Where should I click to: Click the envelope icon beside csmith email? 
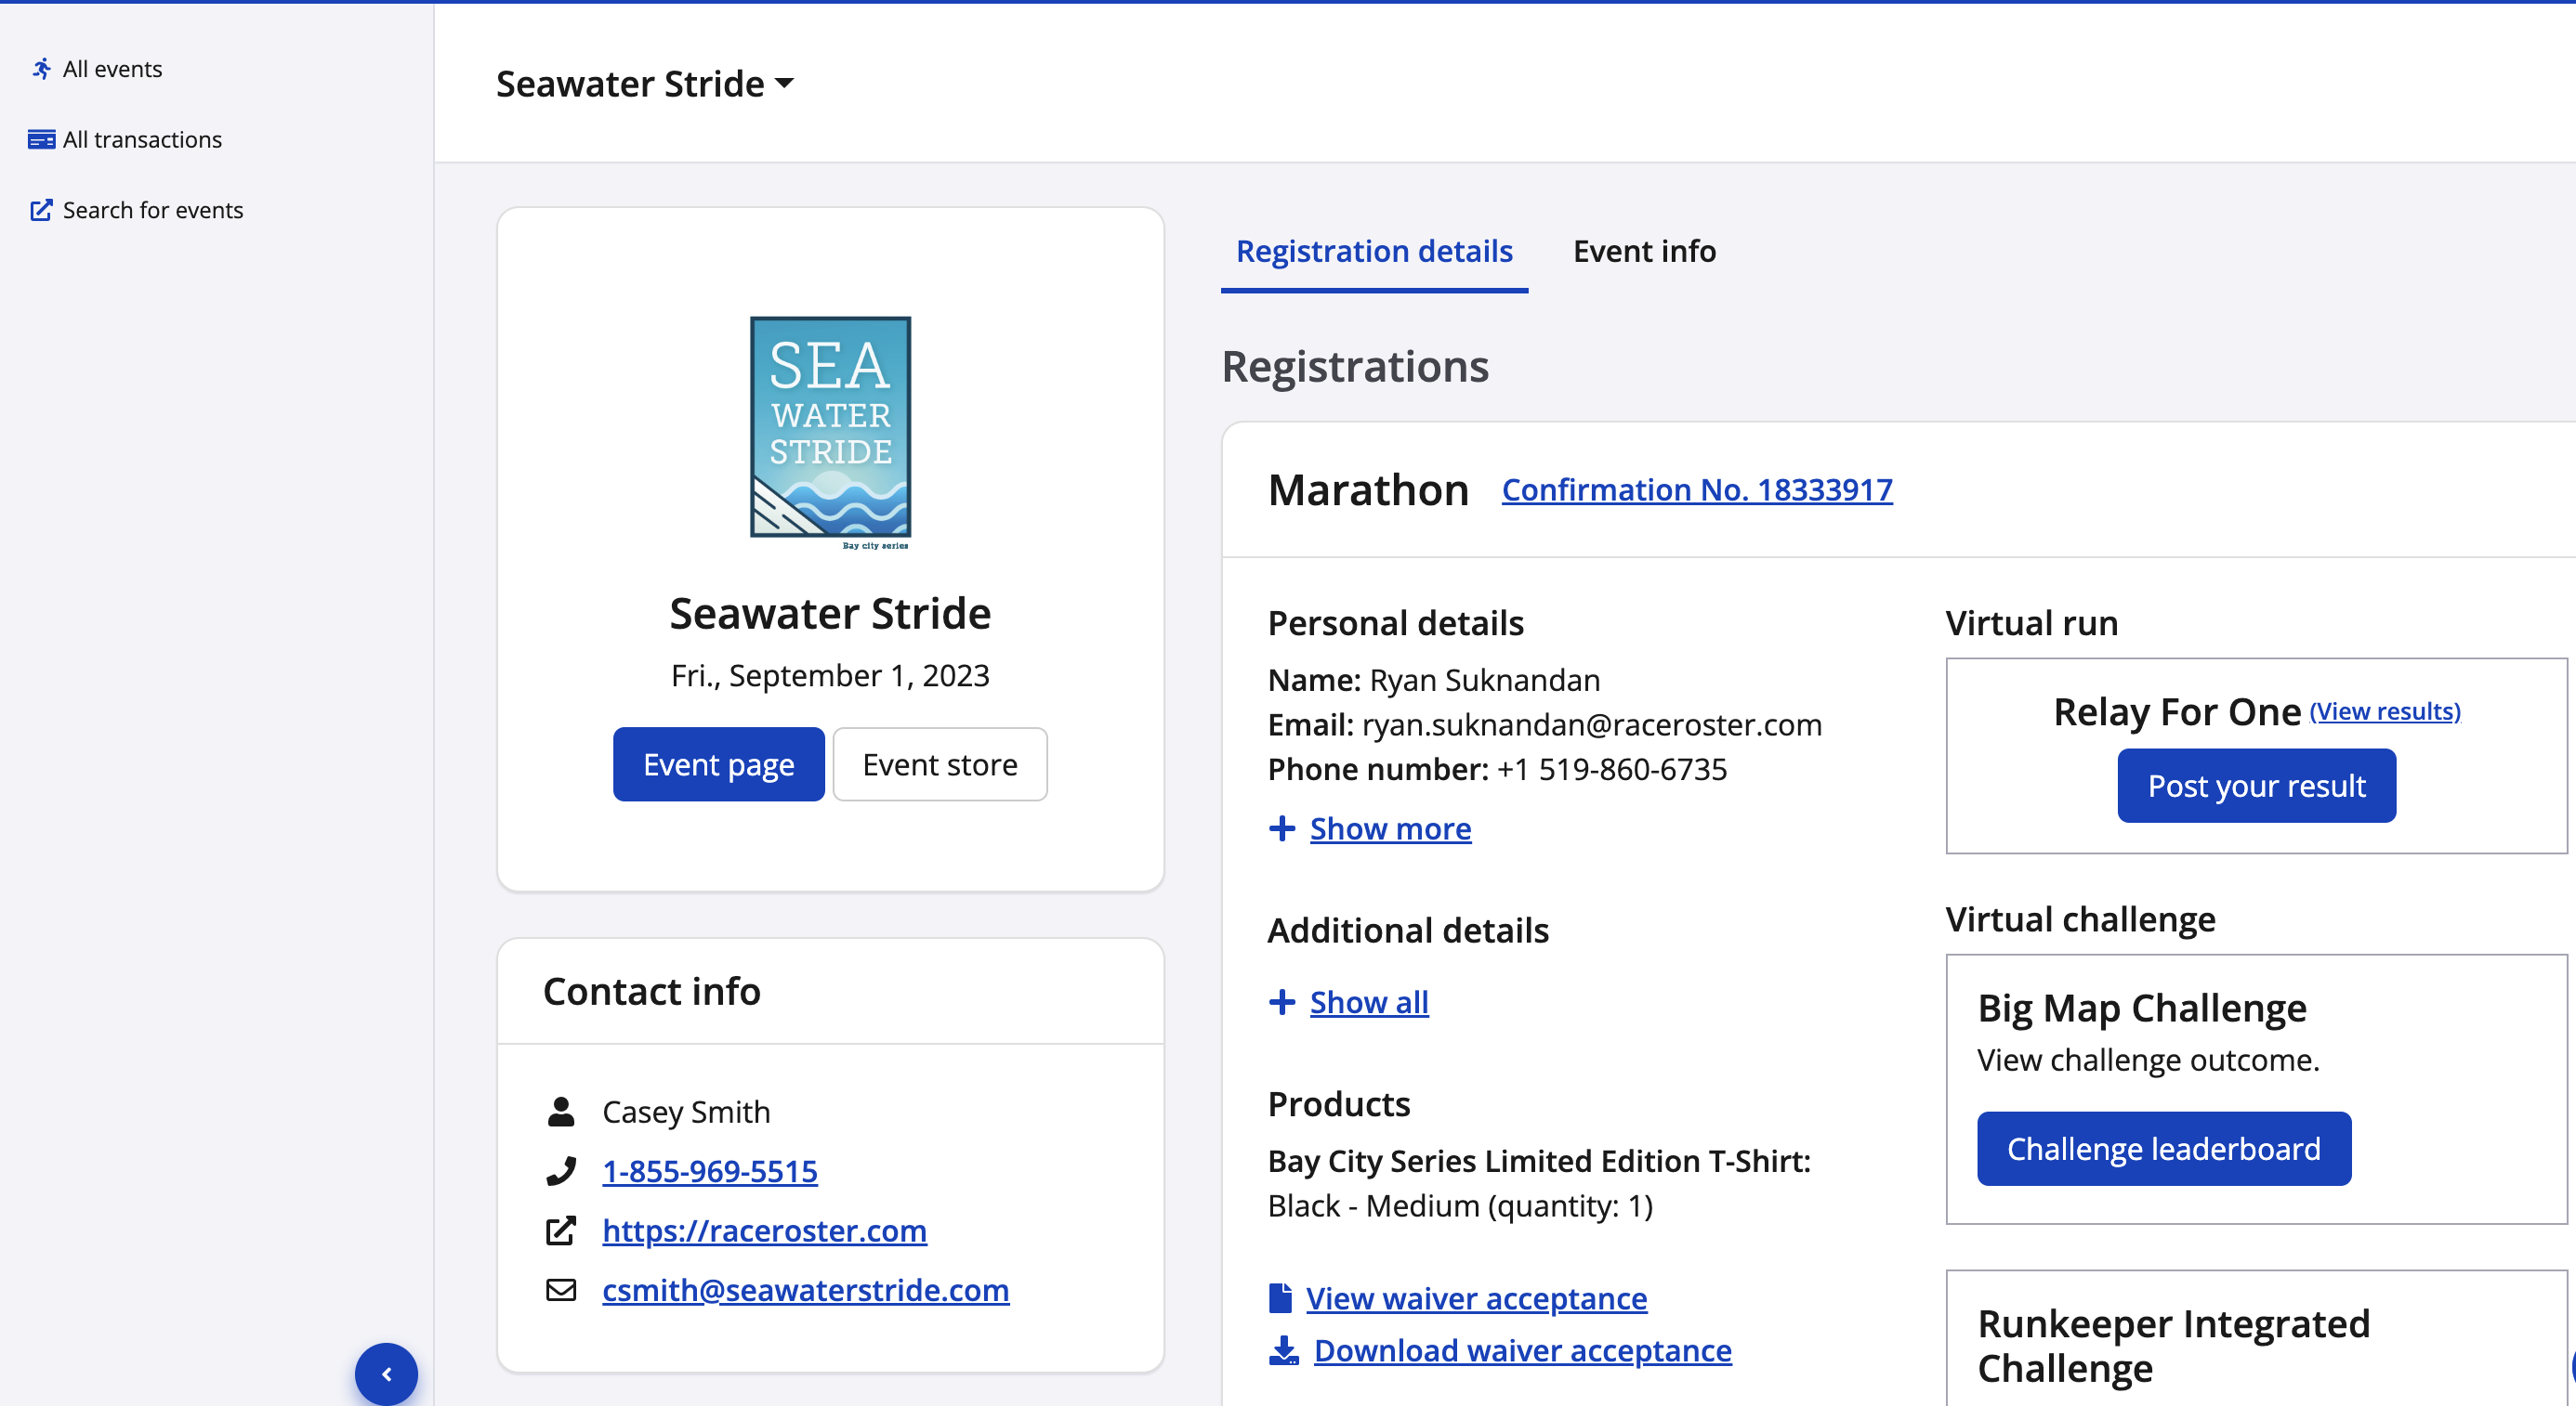pos(561,1290)
